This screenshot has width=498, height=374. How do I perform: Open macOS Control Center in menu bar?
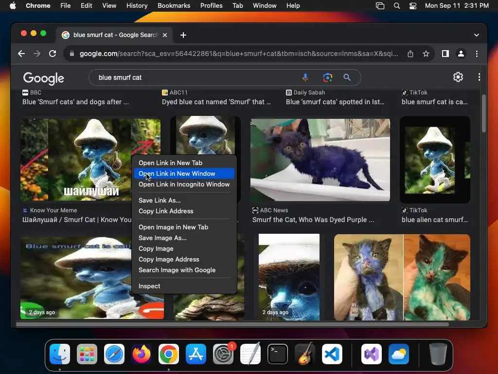(412, 6)
